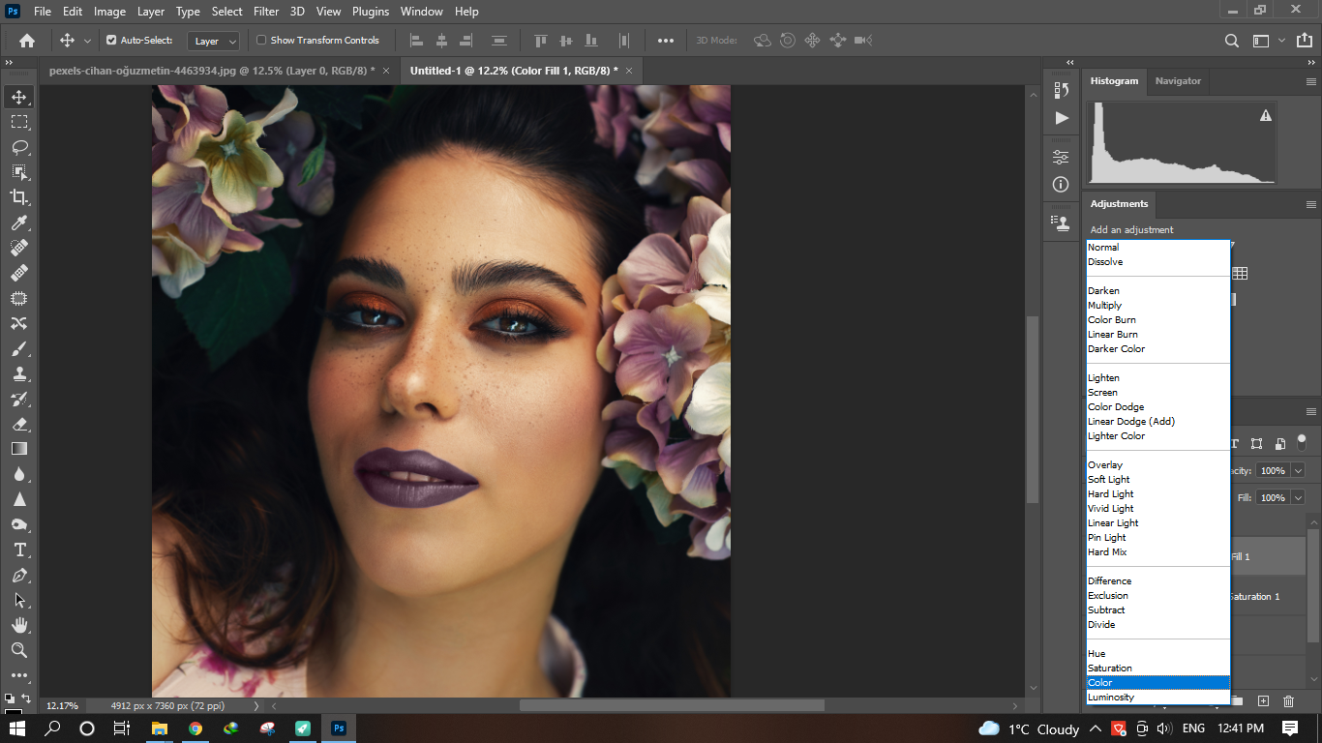Click the more options ellipsis in options bar
The image size is (1322, 743).
pos(666,41)
